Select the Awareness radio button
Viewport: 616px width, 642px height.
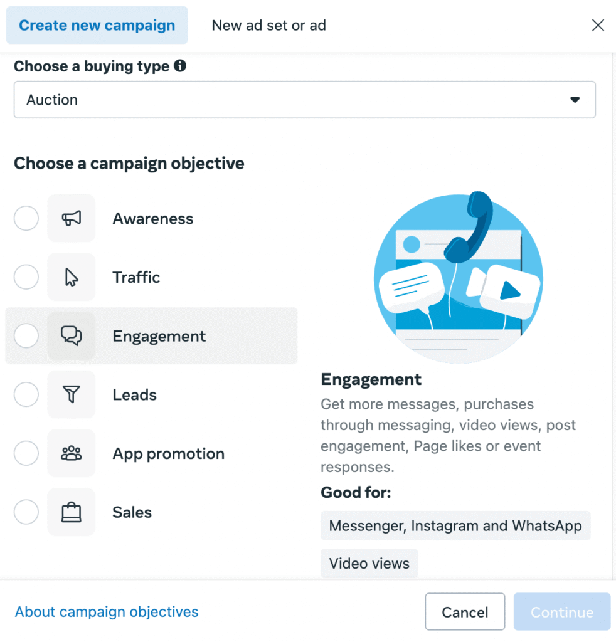[26, 219]
